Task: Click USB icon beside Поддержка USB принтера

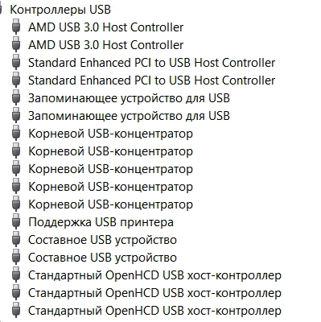Action: 16,221
